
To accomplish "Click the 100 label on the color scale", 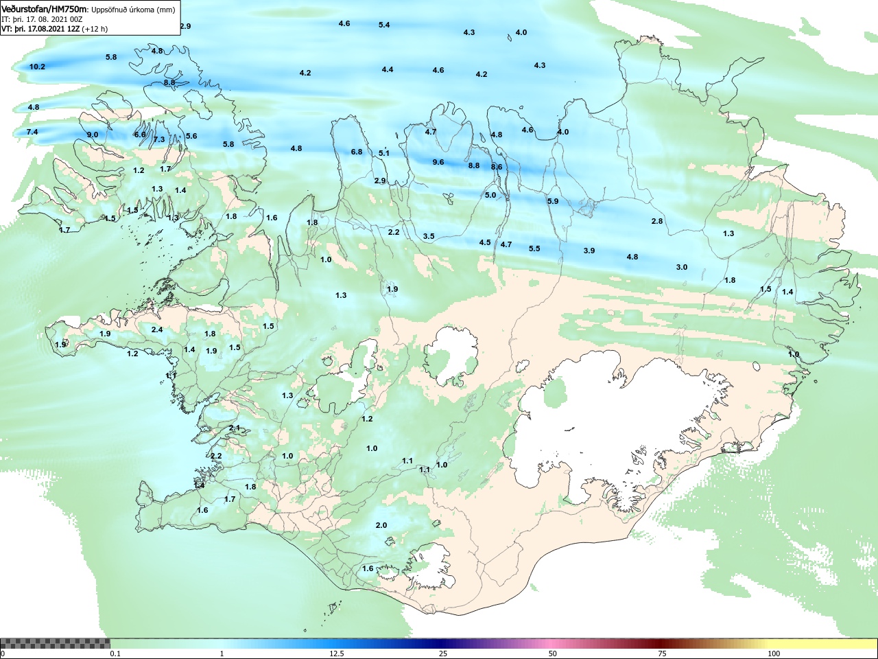I will click(x=774, y=654).
